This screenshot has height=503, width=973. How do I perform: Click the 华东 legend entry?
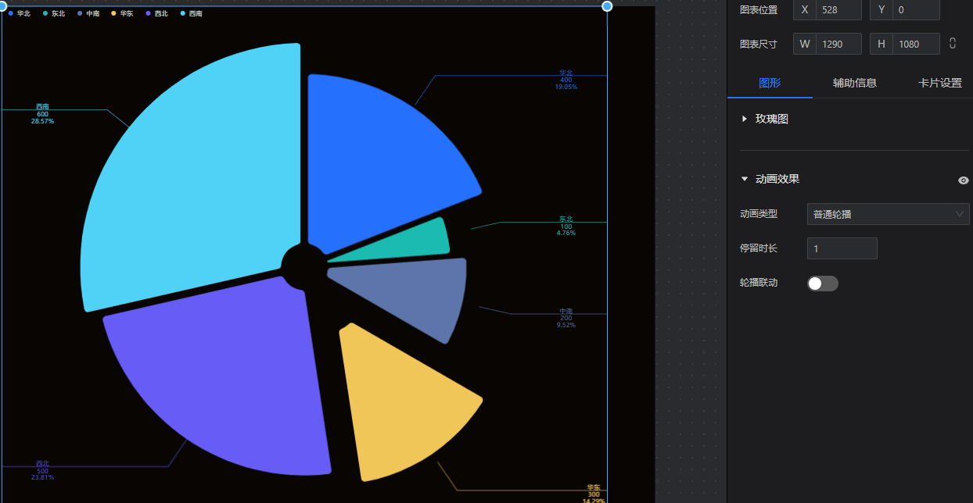[x=123, y=13]
